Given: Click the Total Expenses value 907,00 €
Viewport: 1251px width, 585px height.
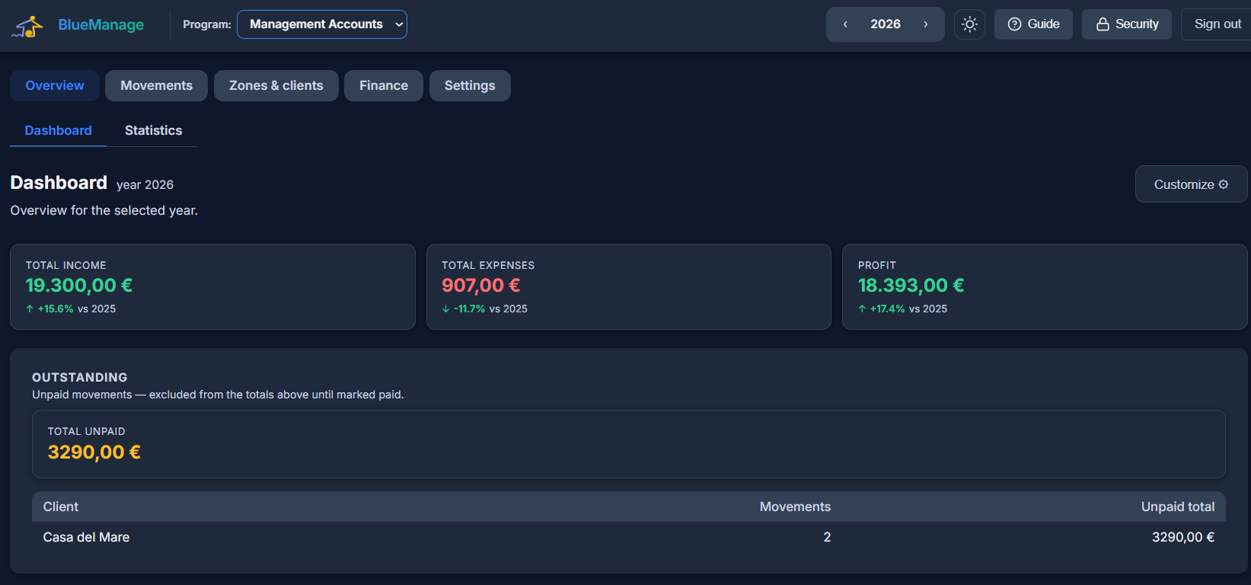Looking at the screenshot, I should pos(481,286).
